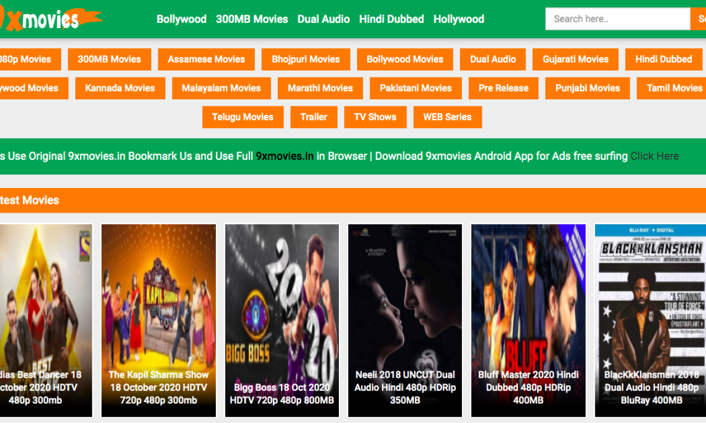Open the TV Shows category button
706x423 pixels.
point(375,117)
